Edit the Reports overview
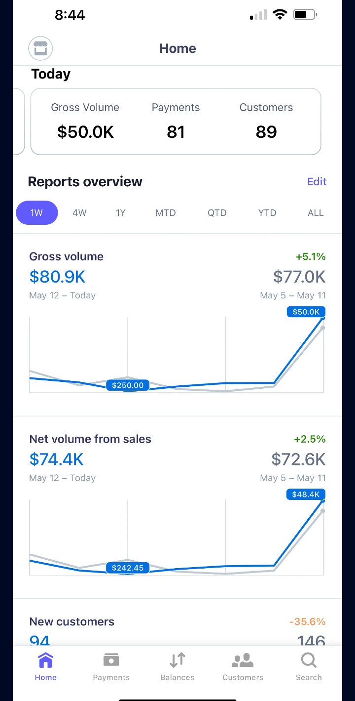The width and height of the screenshot is (355, 701). coord(317,182)
